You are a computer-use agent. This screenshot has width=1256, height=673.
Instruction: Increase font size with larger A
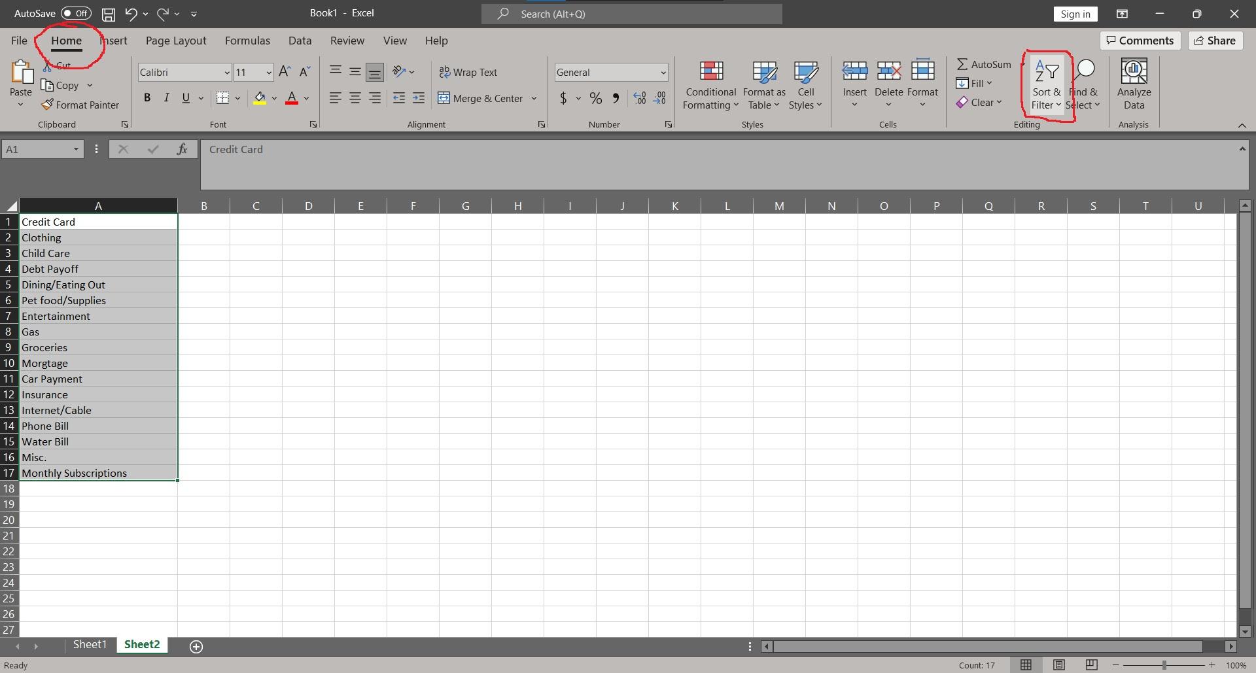285,72
